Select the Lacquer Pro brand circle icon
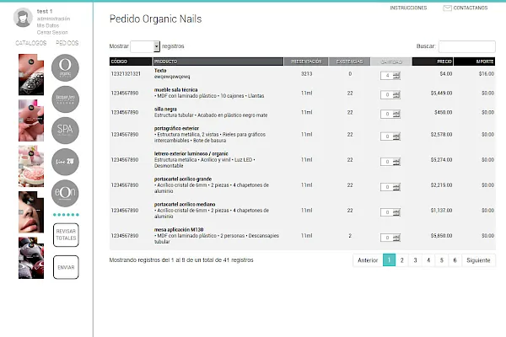The height and width of the screenshot is (337, 506). tap(65, 99)
